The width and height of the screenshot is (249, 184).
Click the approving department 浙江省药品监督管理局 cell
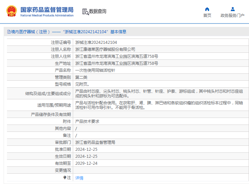pyautogui.click(x=95, y=142)
